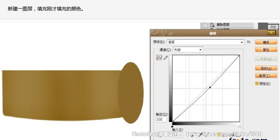Screen dimensions: 280x140
Task: Click the top-right curve endpoint
Action: pyautogui.click(x=239, y=56)
